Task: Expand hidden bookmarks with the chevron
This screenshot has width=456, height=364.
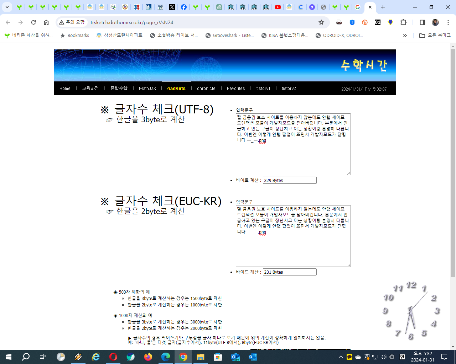Action: 405,36
